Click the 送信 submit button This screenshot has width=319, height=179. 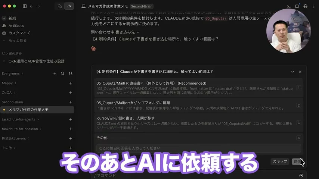click(x=297, y=161)
